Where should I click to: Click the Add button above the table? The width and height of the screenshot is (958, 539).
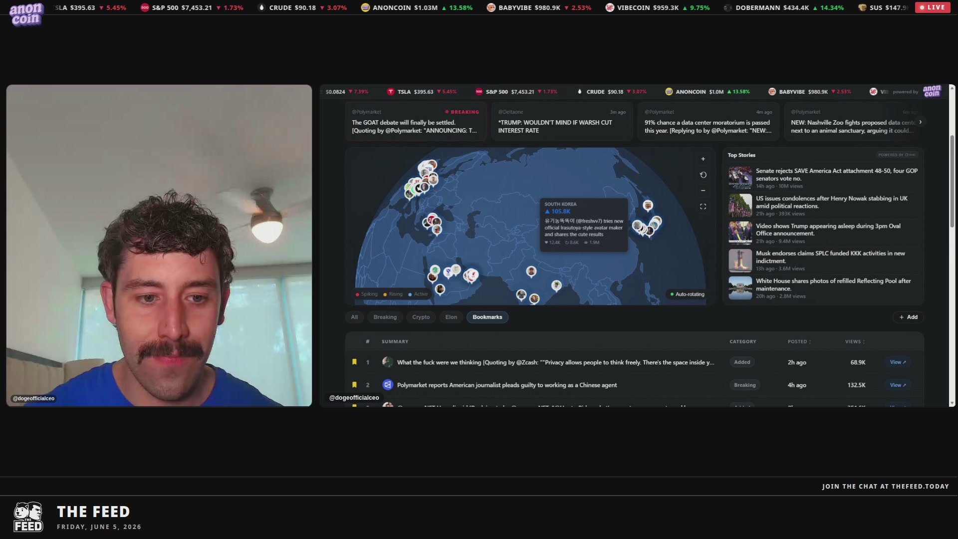pos(908,317)
